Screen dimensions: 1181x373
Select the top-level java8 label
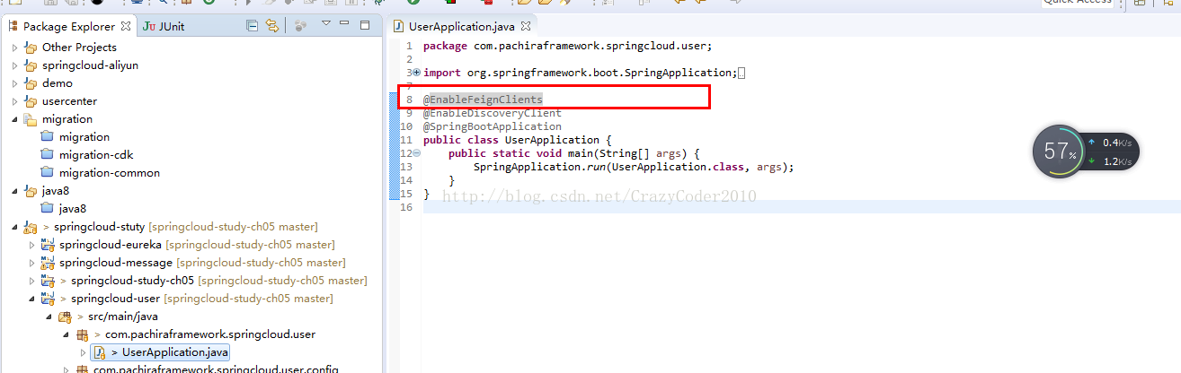56,190
